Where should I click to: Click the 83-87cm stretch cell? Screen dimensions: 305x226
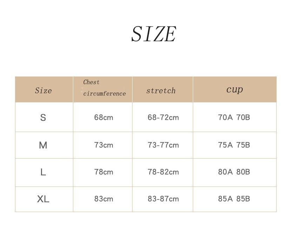tap(163, 199)
